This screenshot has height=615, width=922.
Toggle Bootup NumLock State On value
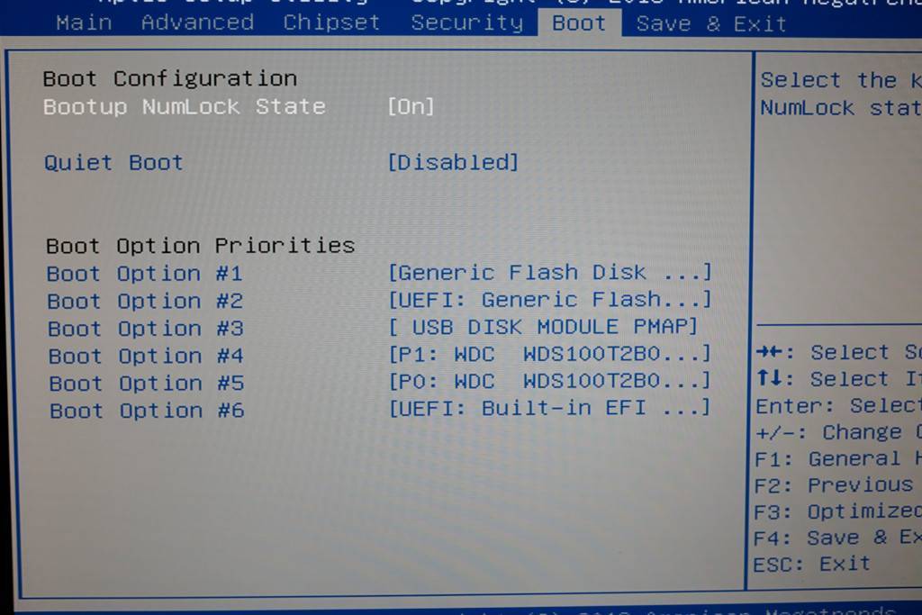pos(411,107)
